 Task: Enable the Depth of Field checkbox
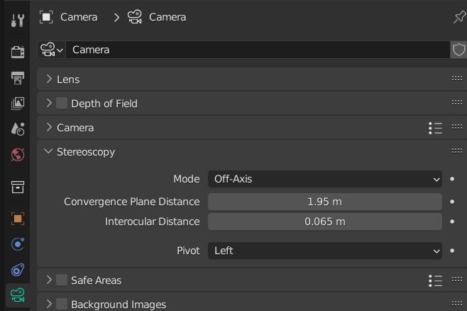tap(62, 103)
